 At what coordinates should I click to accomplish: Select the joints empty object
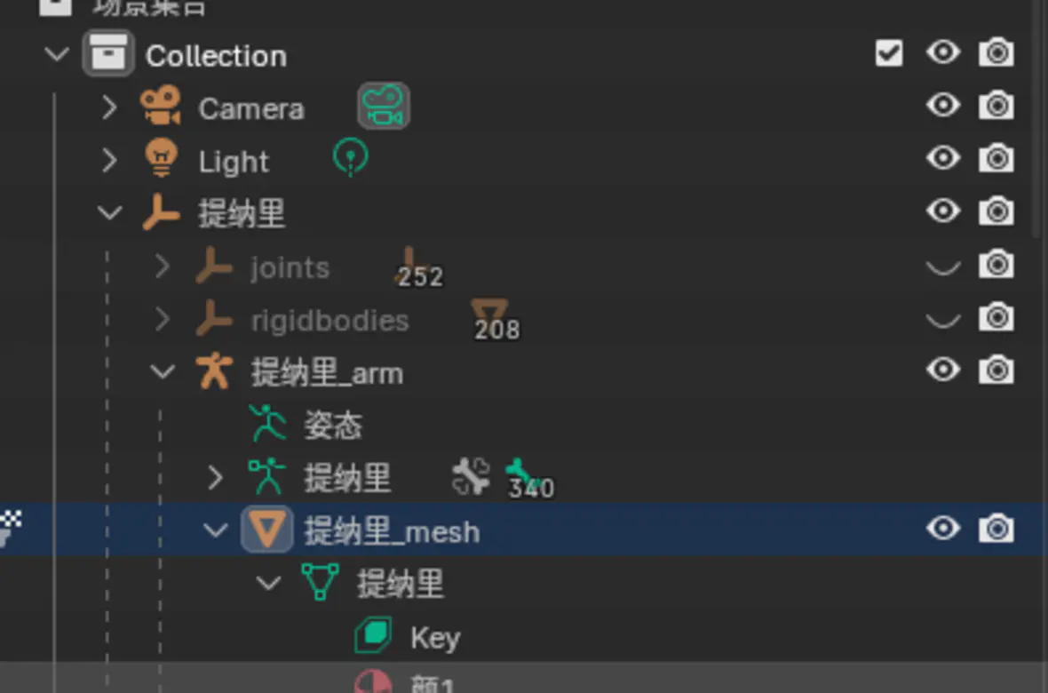[x=290, y=267]
